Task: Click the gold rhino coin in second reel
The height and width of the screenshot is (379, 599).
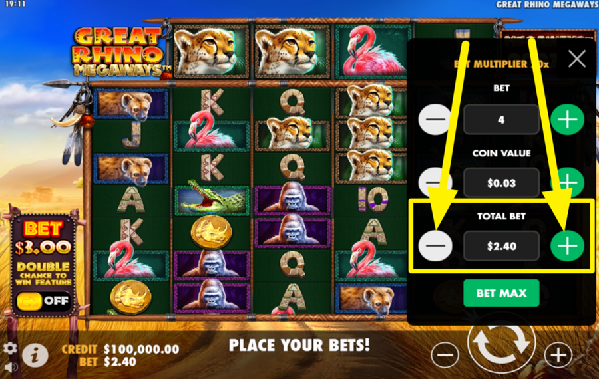Action: (211, 231)
